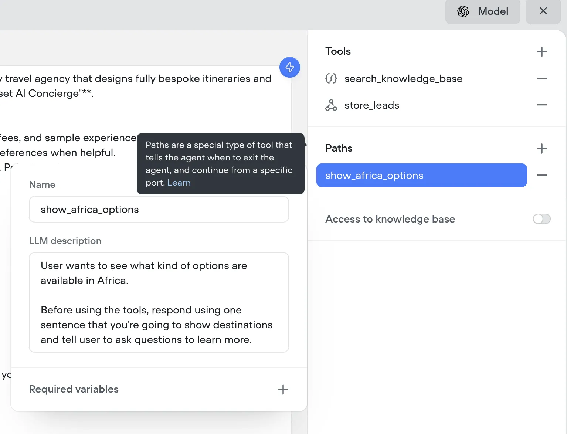This screenshot has height=434, width=567.
Task: Remove the store_leads tool
Action: 541,105
